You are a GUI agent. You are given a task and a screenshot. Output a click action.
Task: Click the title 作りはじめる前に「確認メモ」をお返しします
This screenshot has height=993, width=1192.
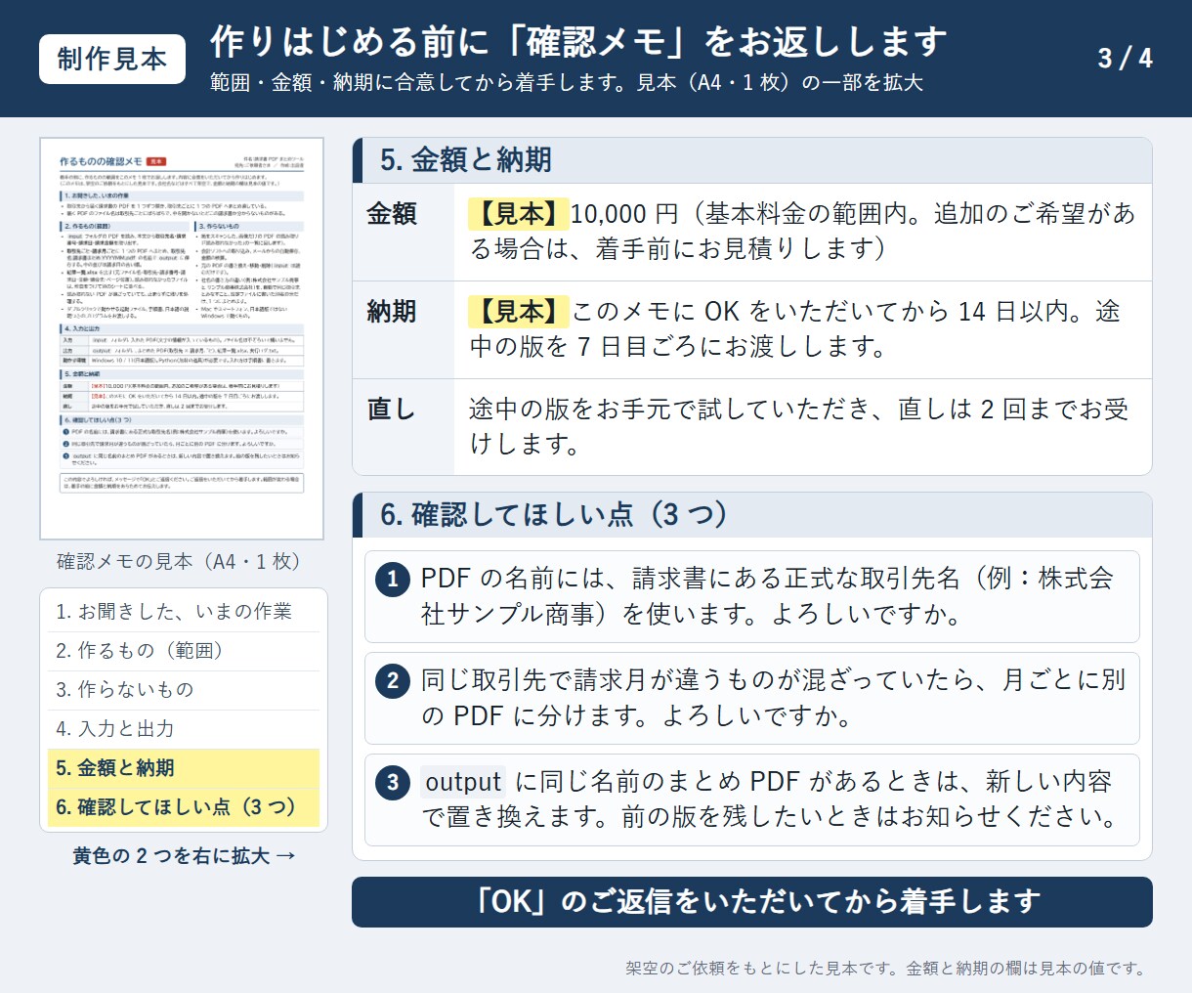pyautogui.click(x=578, y=42)
